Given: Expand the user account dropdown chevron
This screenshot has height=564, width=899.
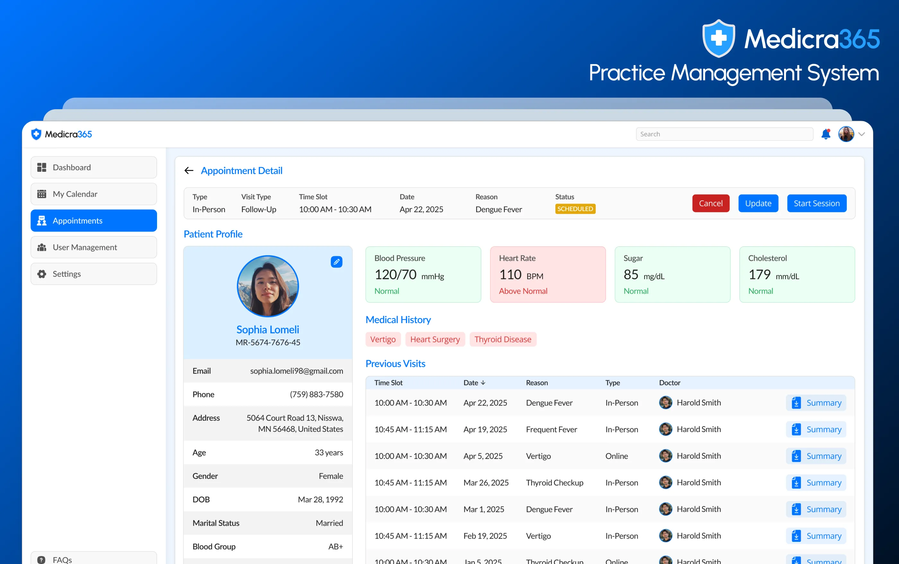Looking at the screenshot, I should click(862, 134).
